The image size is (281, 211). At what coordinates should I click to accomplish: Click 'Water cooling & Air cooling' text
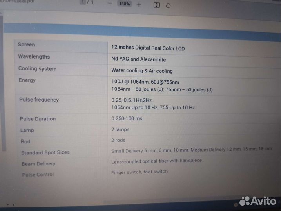pos(142,71)
